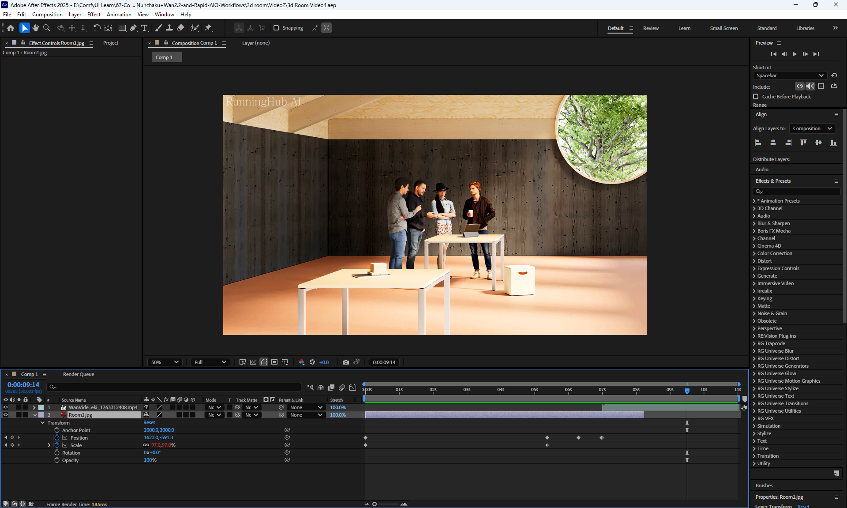Click the last Position keyframe diamond

coord(602,438)
